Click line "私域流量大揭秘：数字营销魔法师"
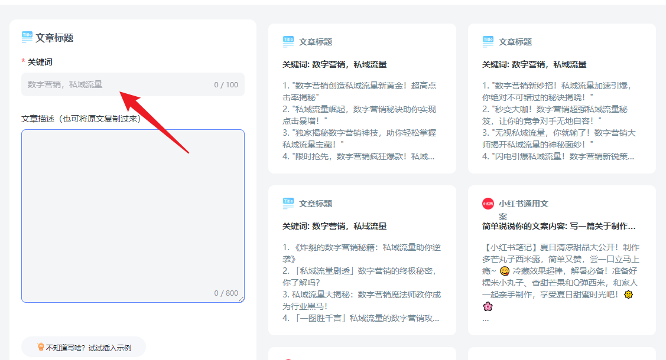Viewport: 666px width, 360px height. 362,300
